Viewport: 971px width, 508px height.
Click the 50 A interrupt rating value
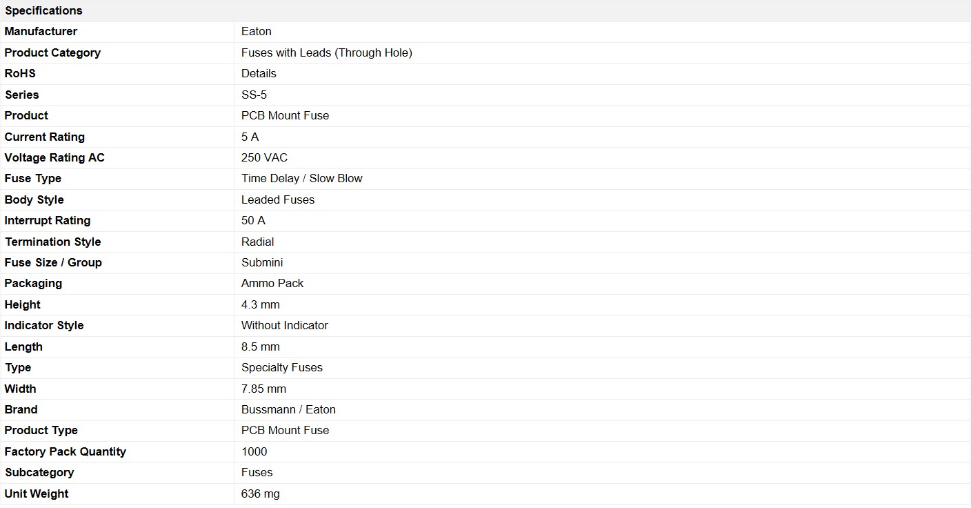point(253,220)
